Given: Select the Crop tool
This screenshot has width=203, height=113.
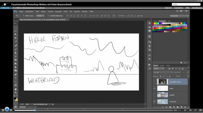Looking at the screenshot, I should 16,38.
